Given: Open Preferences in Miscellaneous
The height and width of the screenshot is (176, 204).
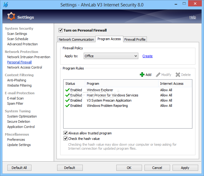Looking at the screenshot, I should tap(16, 140).
